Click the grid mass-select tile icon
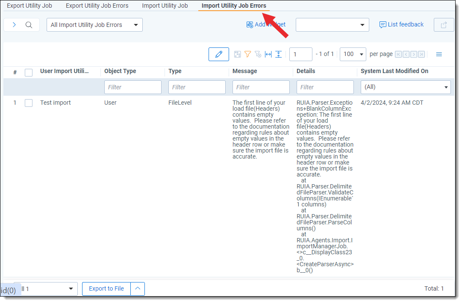 (238, 54)
